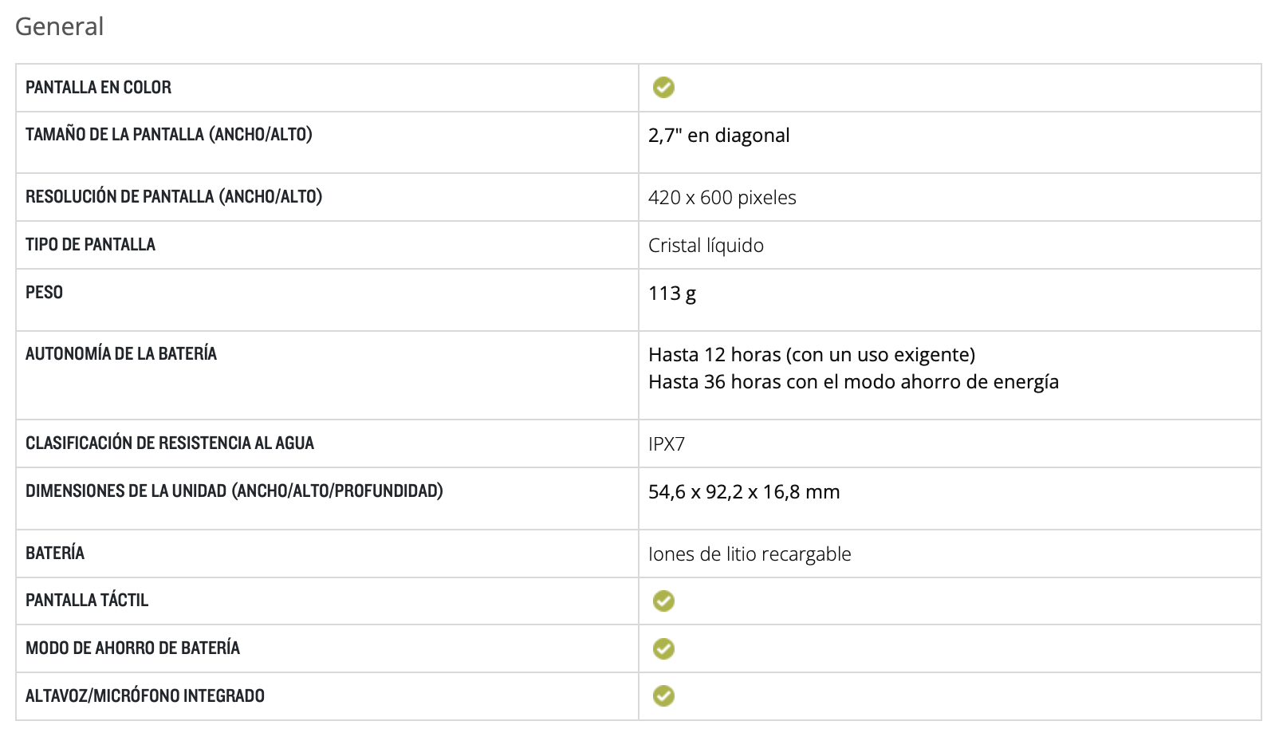Screen dimensions: 1279x729
Task: Click the Altavoz/Micrófono integrado checkmark icon
Action: pos(663,696)
